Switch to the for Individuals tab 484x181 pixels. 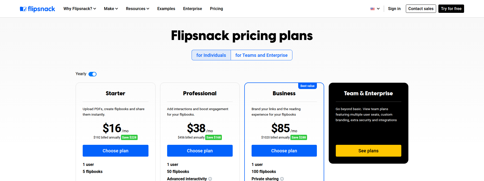[x=211, y=55]
